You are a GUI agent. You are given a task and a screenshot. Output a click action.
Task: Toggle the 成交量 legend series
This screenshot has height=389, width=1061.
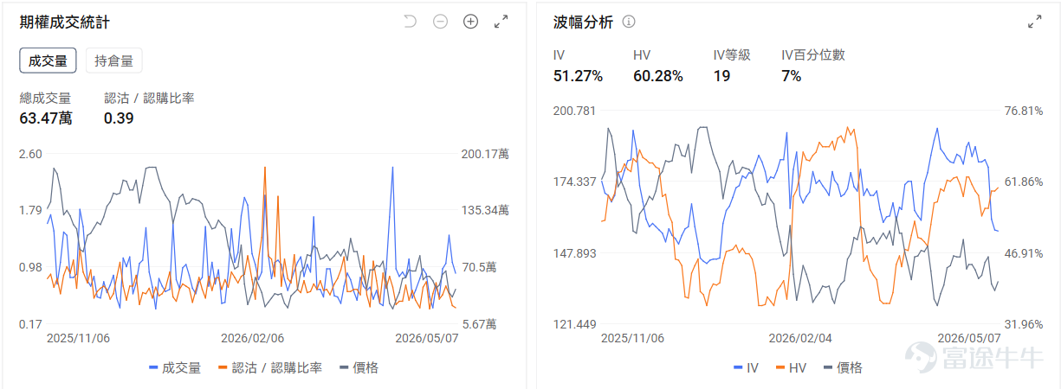[174, 368]
